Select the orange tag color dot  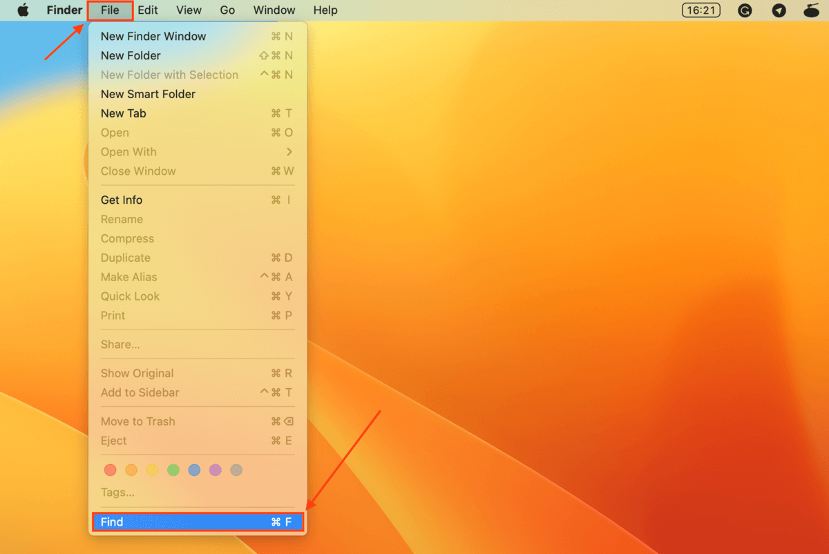pyautogui.click(x=131, y=470)
